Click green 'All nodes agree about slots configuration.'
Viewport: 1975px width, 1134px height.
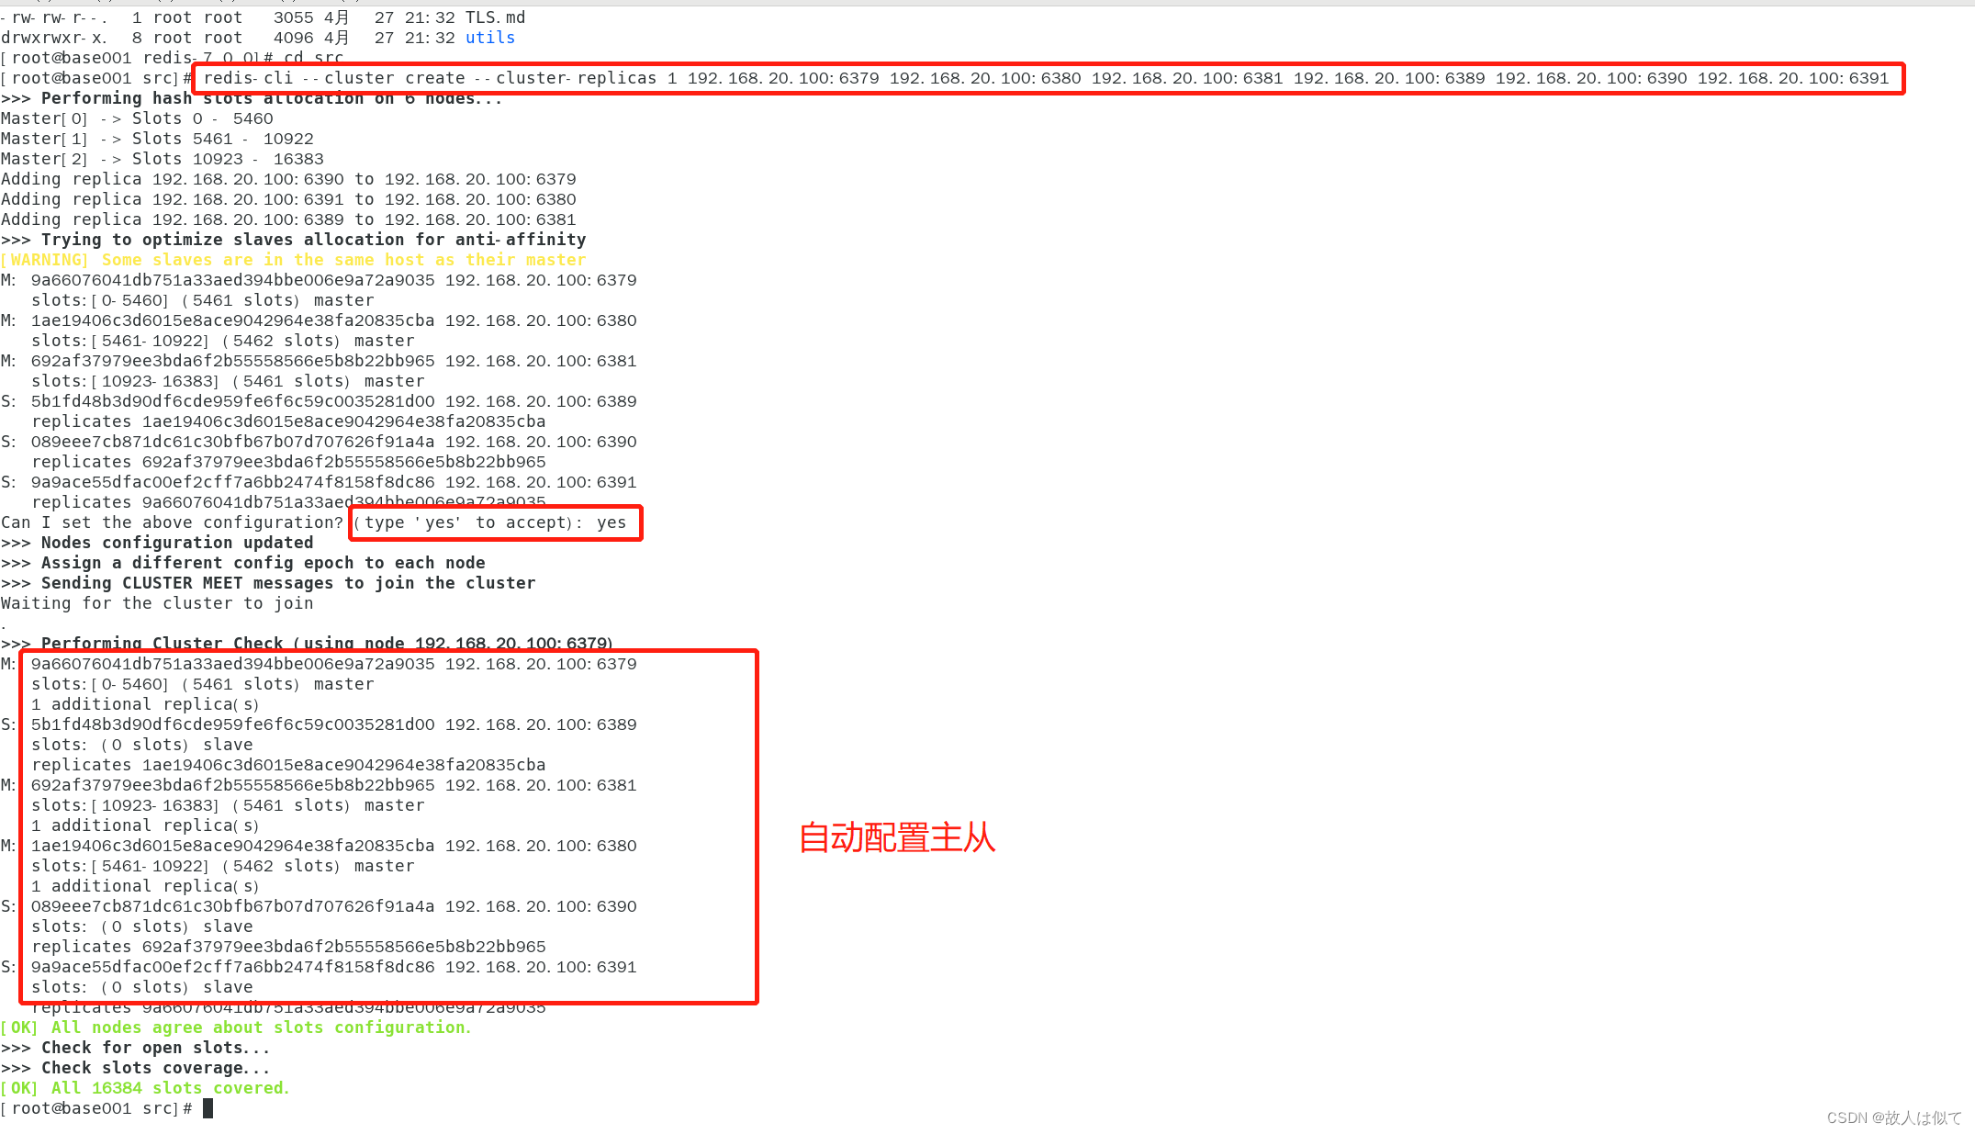(261, 1027)
